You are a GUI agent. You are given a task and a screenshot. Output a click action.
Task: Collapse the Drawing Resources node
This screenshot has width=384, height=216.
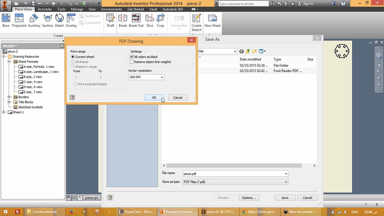point(4,57)
